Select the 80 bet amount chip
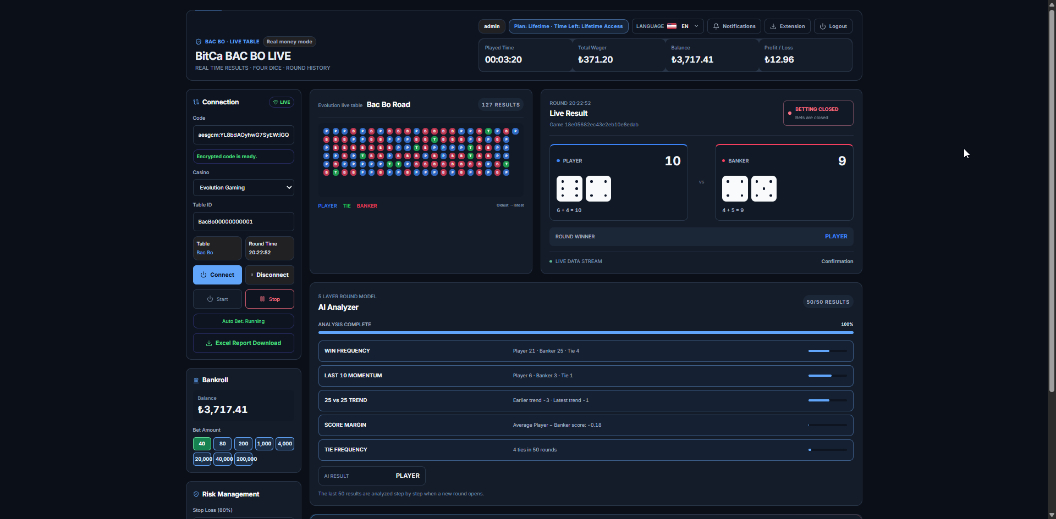 tap(223, 444)
